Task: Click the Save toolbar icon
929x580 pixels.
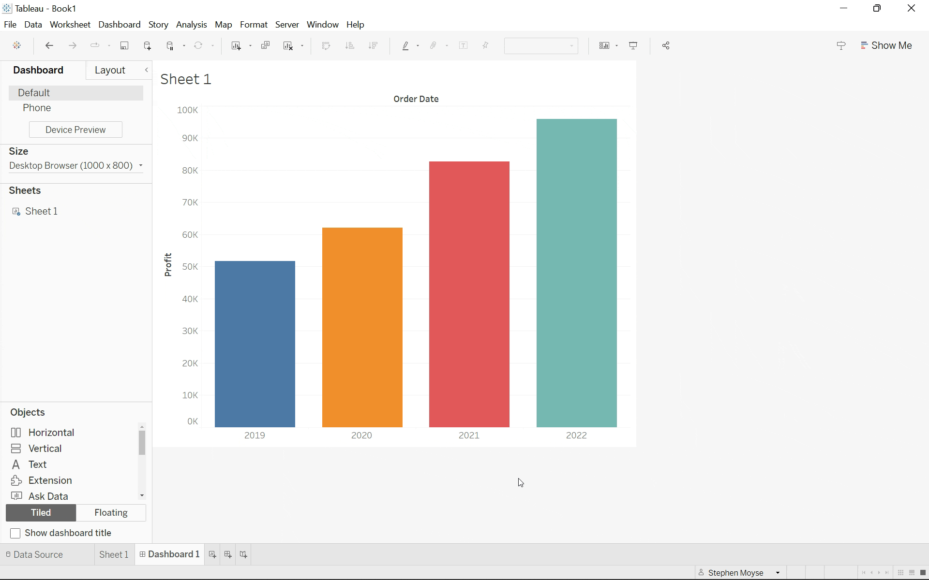Action: coord(124,45)
